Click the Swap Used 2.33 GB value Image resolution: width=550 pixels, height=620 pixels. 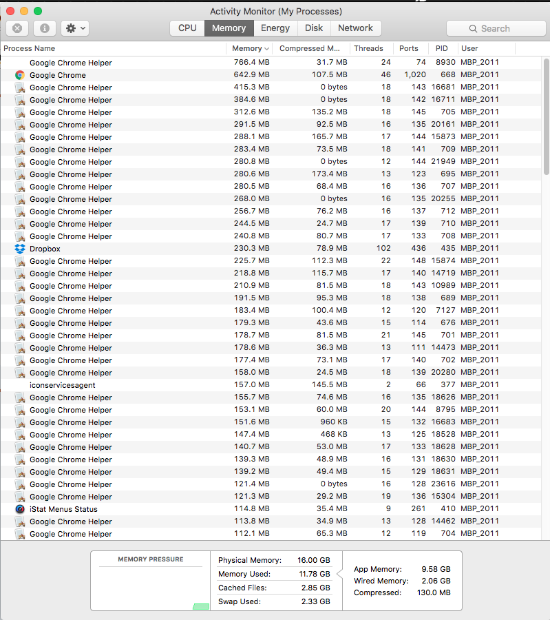[x=316, y=601]
